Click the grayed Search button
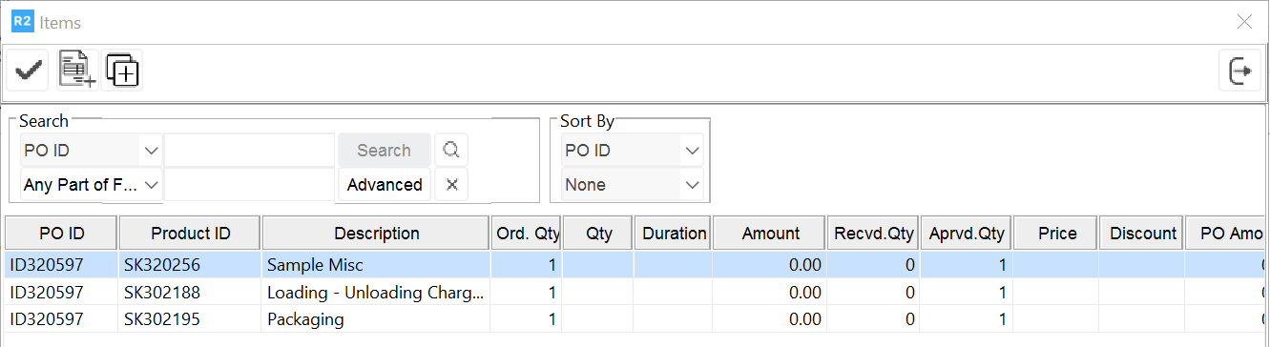Screen dimensions: 1270x347 tap(385, 150)
